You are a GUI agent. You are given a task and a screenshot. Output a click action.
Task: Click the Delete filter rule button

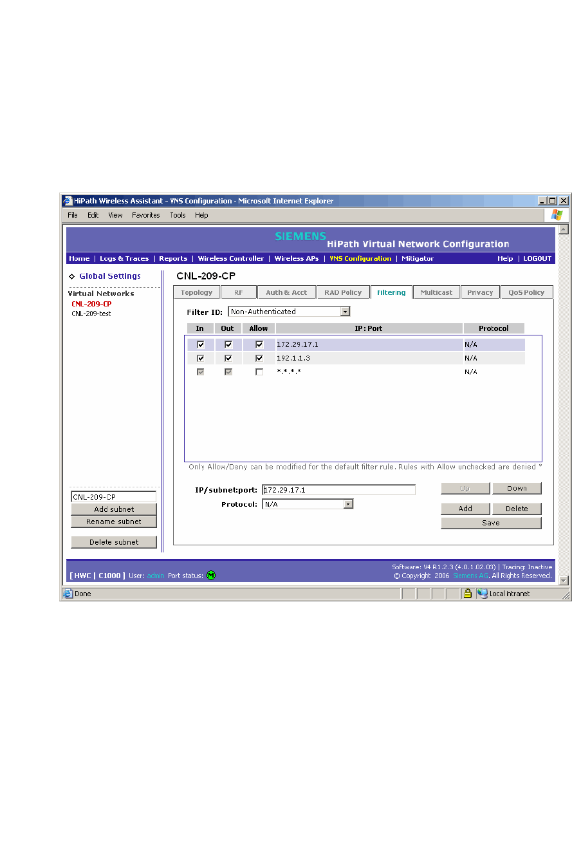click(517, 509)
